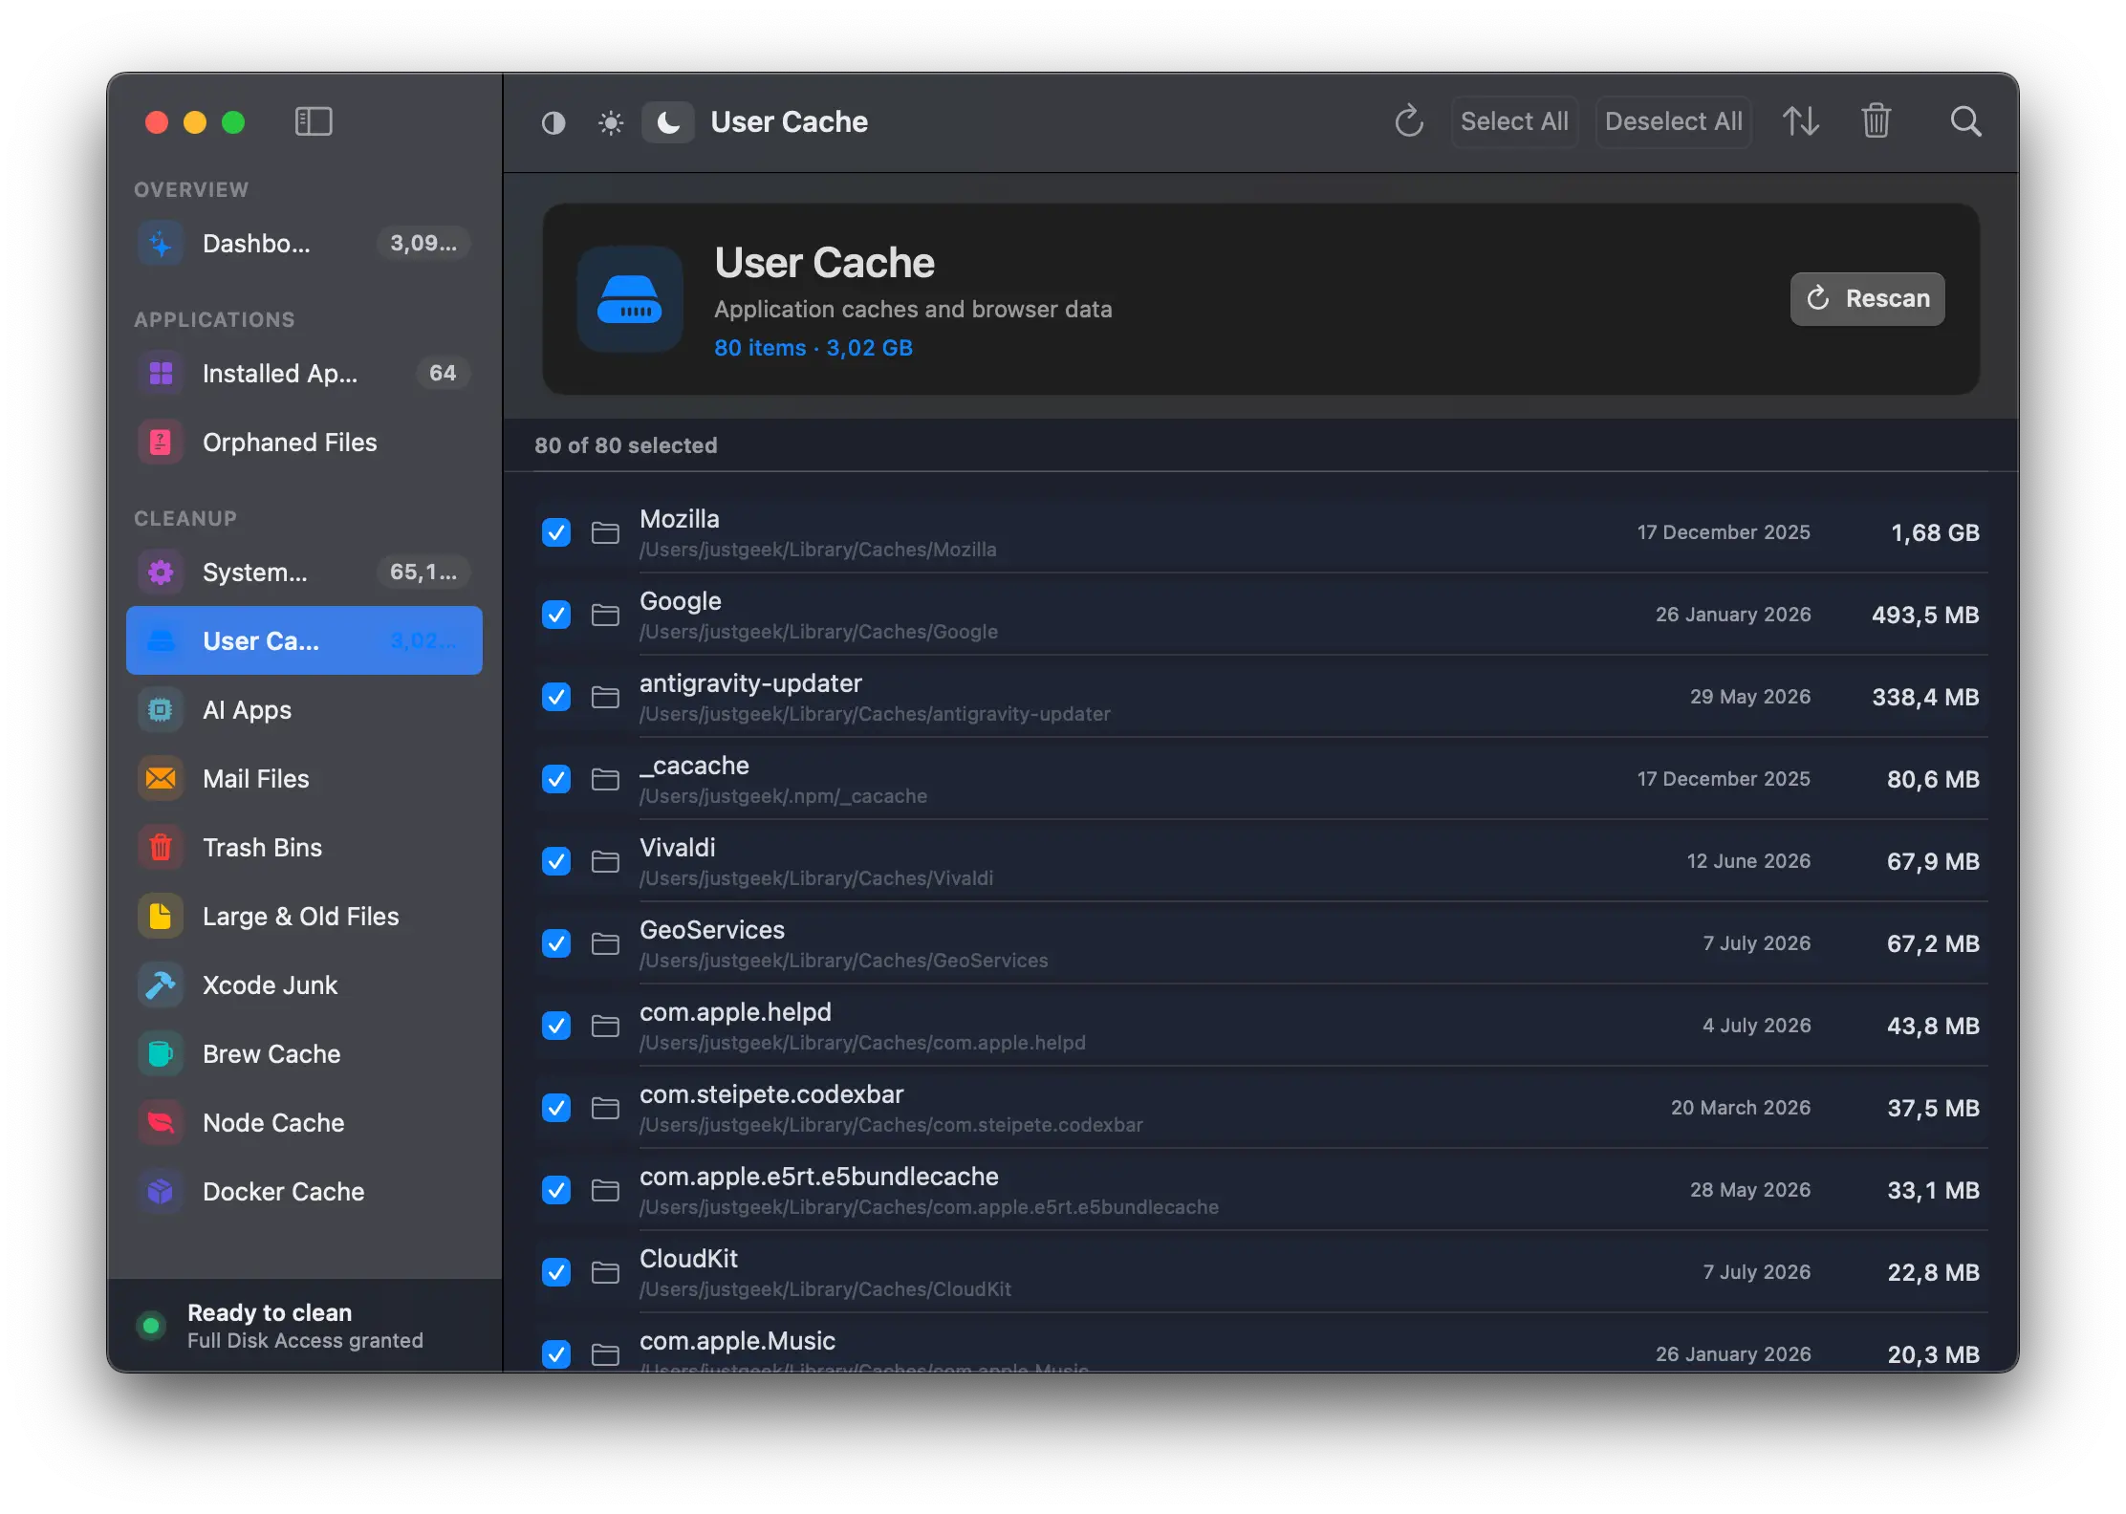Click the green status indicator dot
The image size is (2126, 1514).
(150, 1326)
